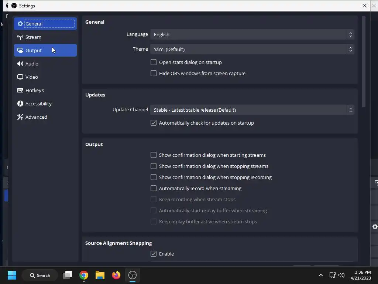378x284 pixels.
Task: Click gear icon in OBS main window
Action: pyautogui.click(x=375, y=227)
